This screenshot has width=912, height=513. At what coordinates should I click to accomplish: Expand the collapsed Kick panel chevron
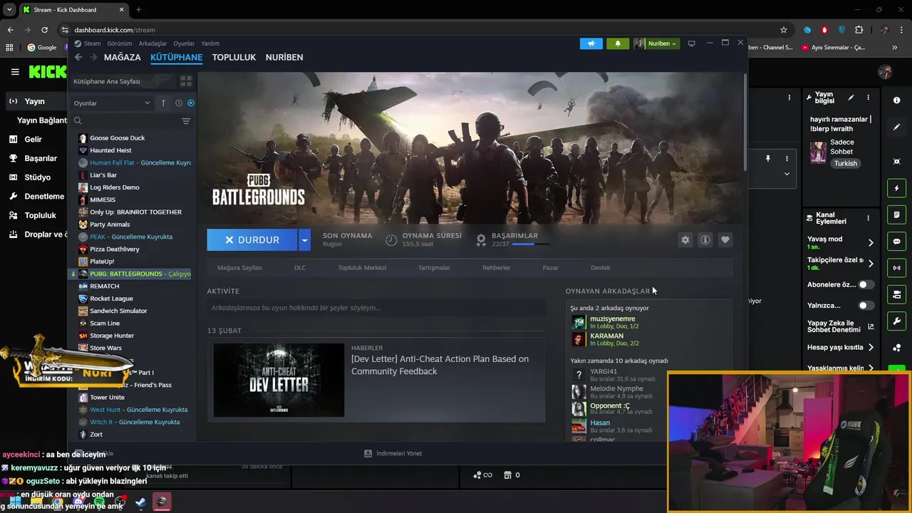click(787, 174)
